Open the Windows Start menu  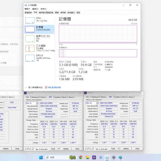pos(41,157)
